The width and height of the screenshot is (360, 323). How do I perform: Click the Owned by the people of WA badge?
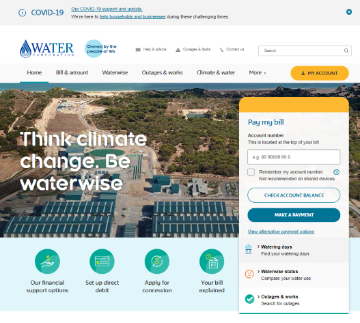click(101, 48)
